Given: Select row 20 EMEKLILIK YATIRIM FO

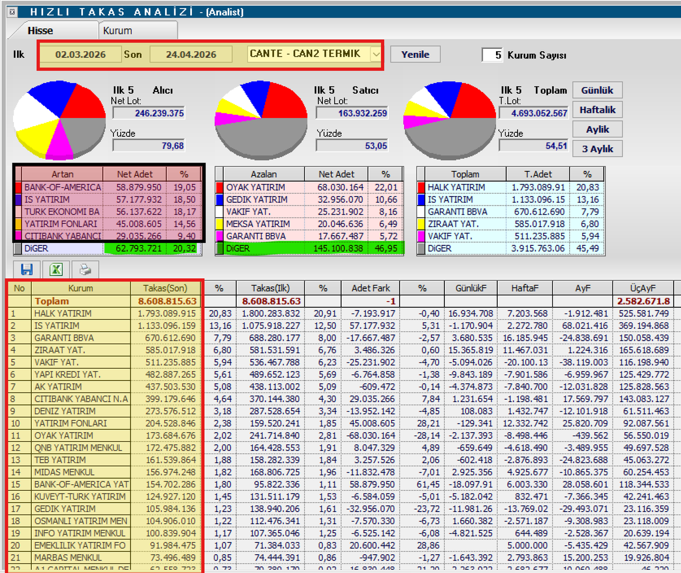Looking at the screenshot, I should (339, 545).
